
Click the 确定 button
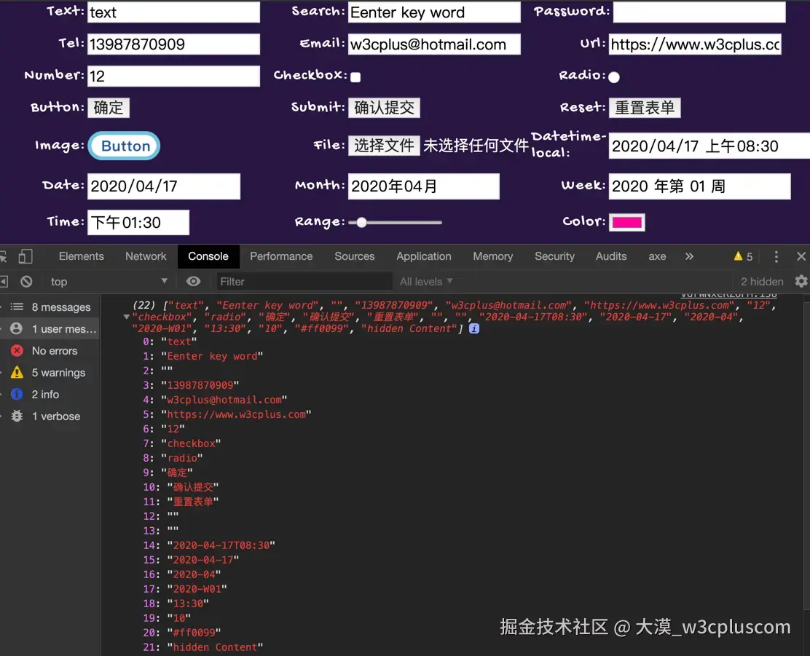click(x=109, y=108)
